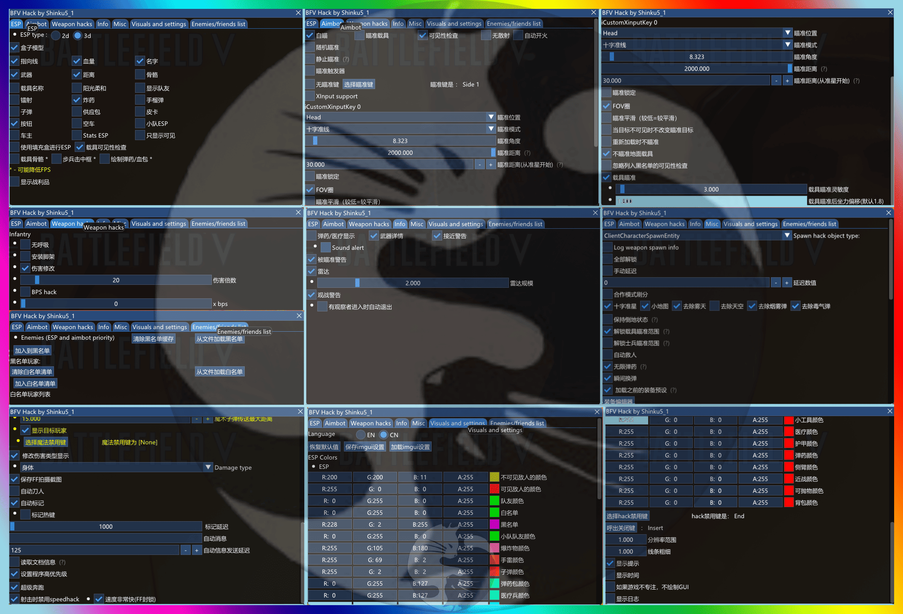903x614 pixels.
Task: Click the help marker next to 静止瞄准
Action: [x=346, y=60]
